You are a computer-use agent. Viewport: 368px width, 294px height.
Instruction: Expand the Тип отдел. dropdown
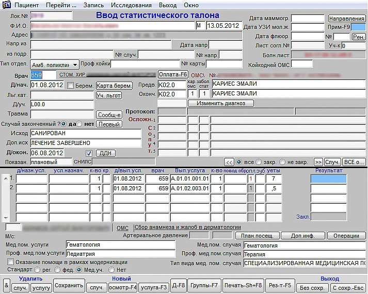pos(75,64)
